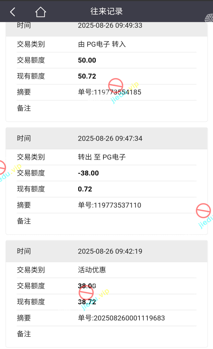Tap transaction type 转出 至 PG电子
Viewport: 213px width, 349px height.
102,157
